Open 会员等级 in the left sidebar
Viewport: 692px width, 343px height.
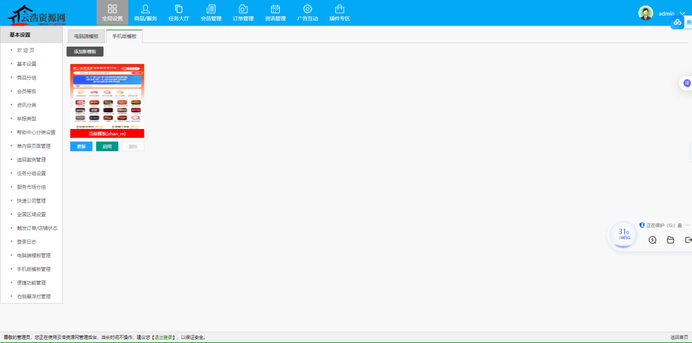(26, 91)
